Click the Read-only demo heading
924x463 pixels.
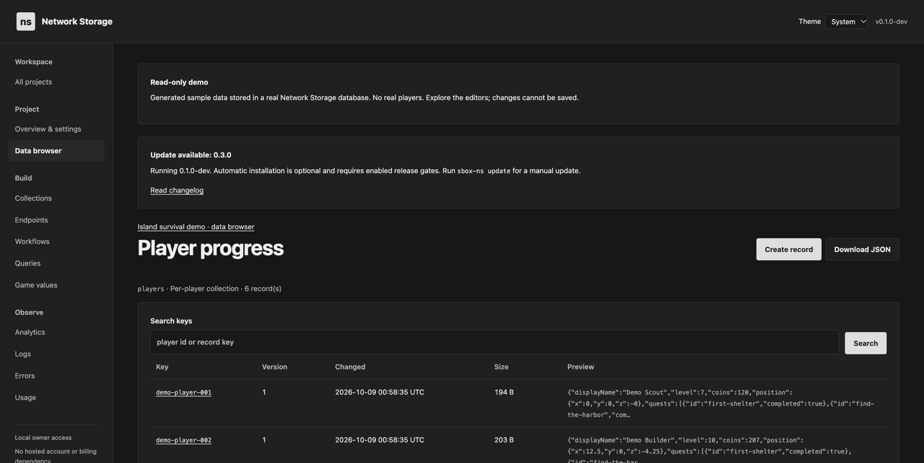coord(179,82)
